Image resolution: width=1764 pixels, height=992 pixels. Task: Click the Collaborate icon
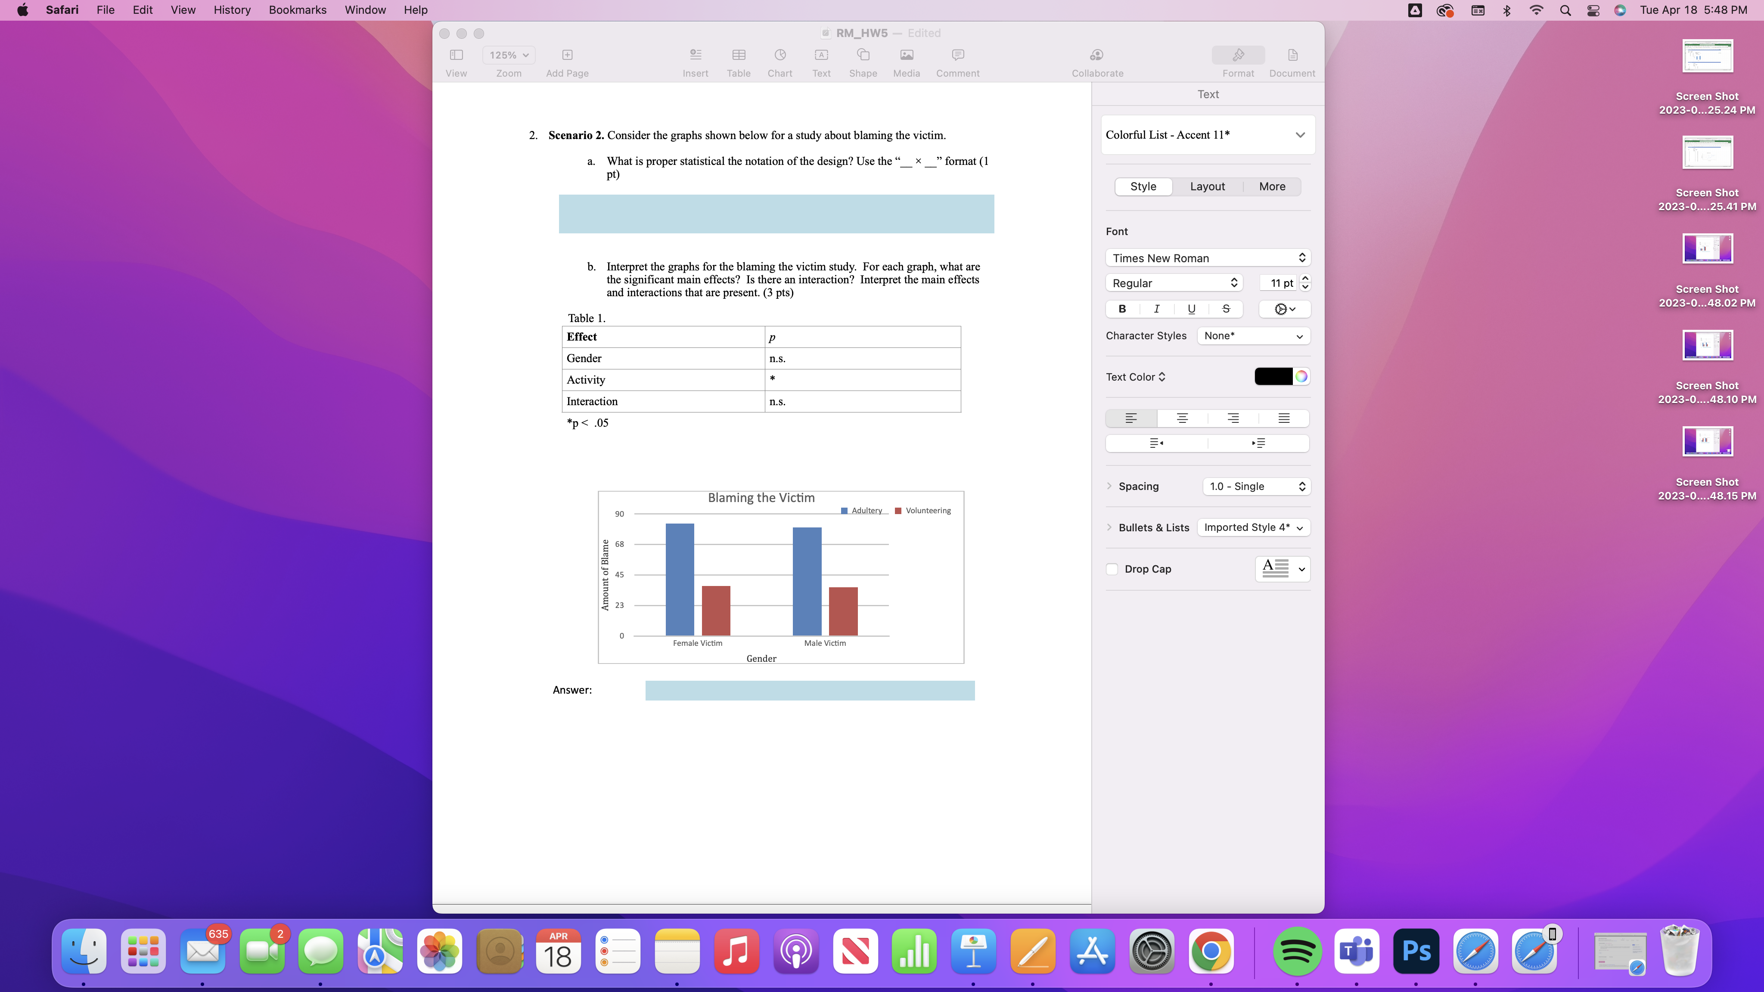point(1096,60)
